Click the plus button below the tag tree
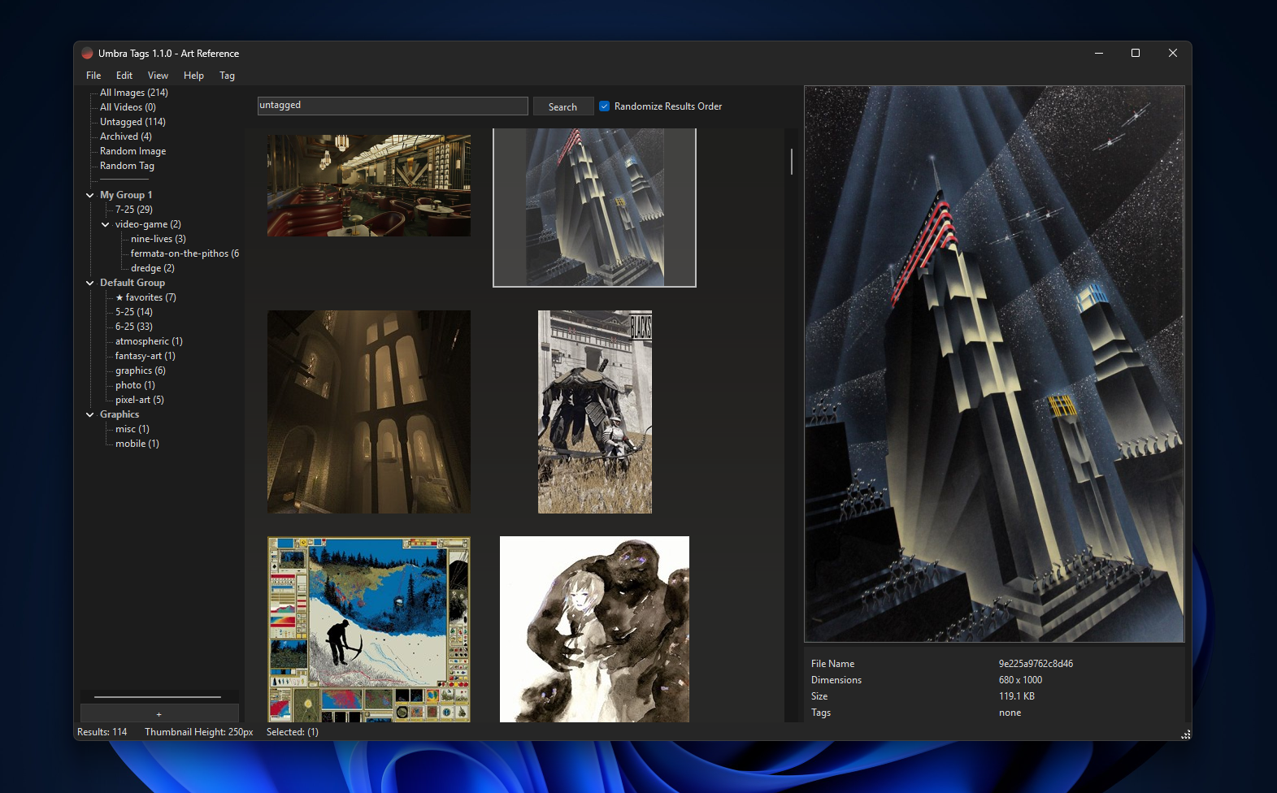 click(159, 714)
